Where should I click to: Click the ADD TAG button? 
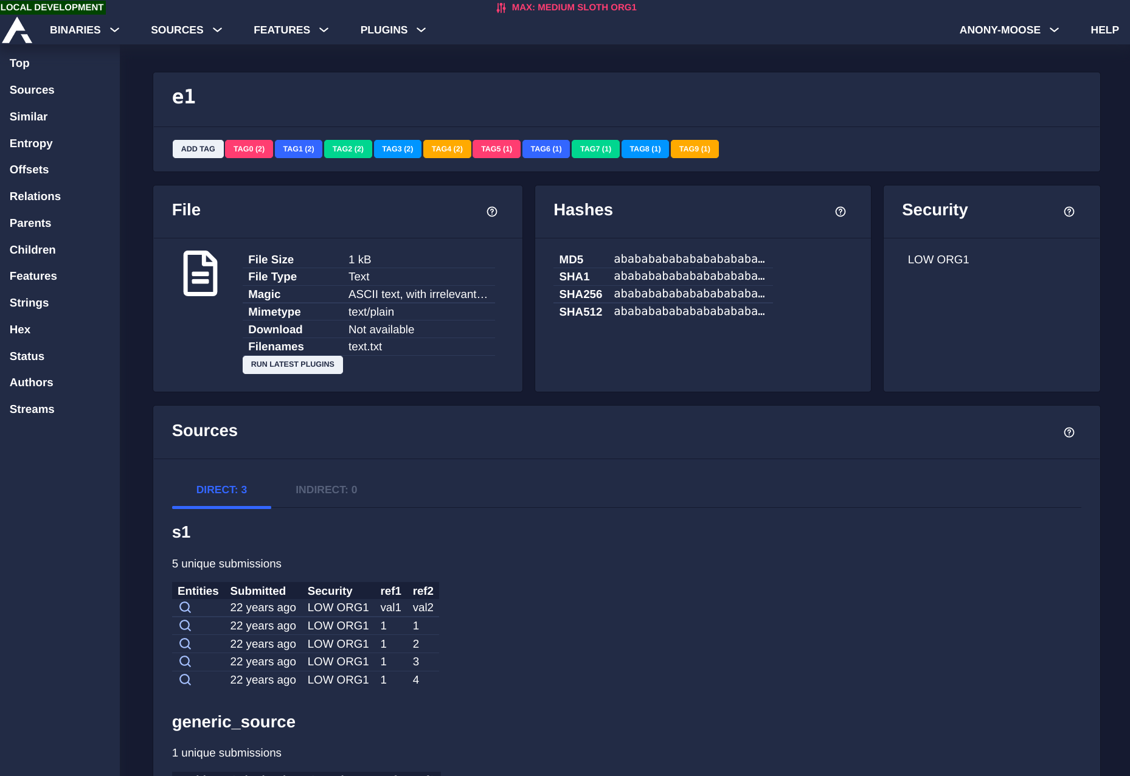198,148
